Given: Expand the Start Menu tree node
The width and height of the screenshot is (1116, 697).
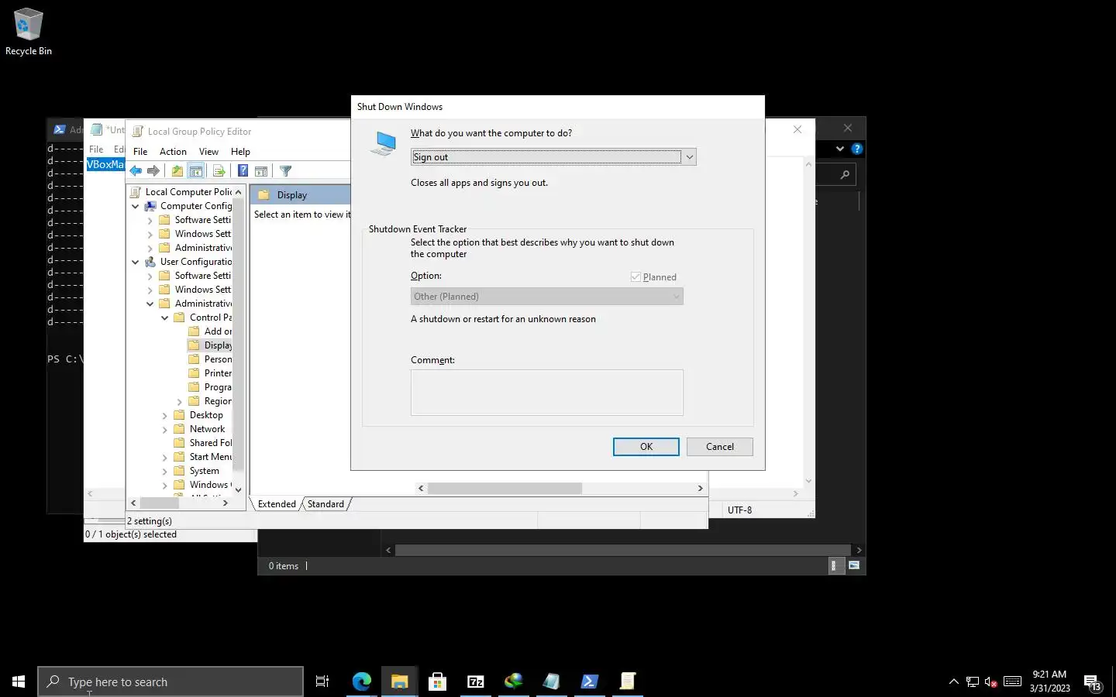Looking at the screenshot, I should point(165,457).
